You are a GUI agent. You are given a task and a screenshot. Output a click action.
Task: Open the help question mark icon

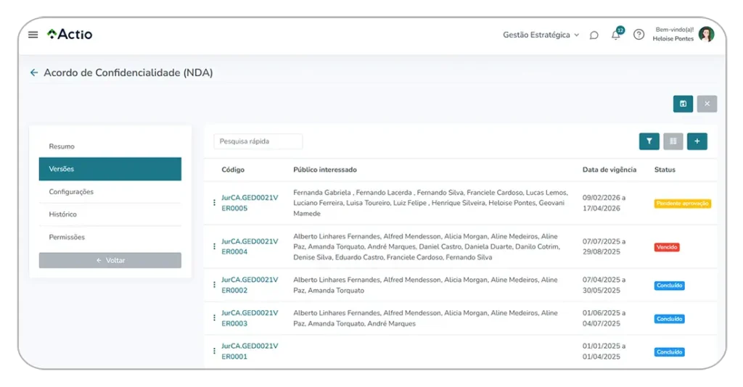click(x=639, y=35)
